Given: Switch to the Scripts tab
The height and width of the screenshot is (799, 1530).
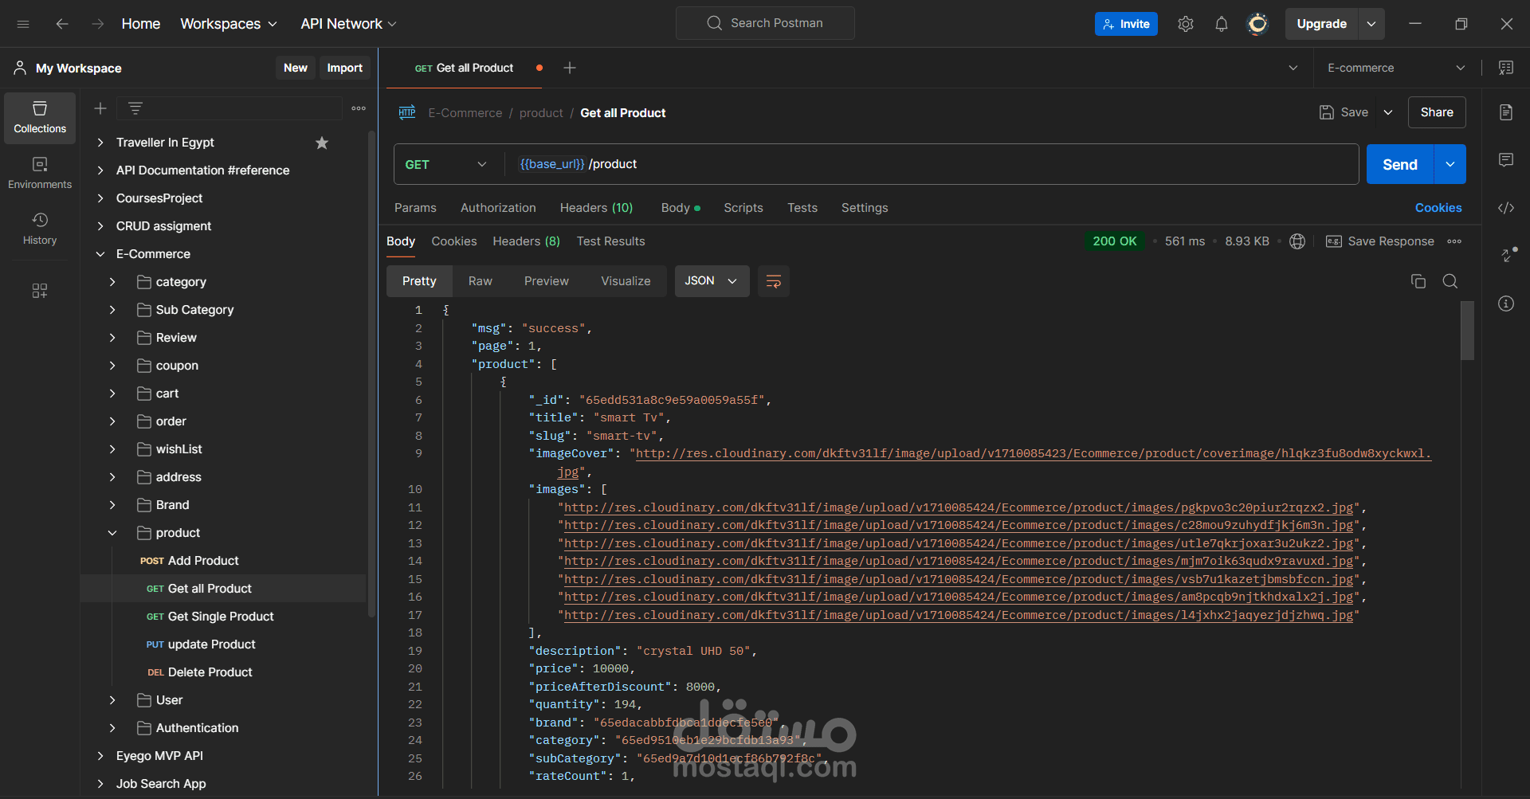Looking at the screenshot, I should (743, 208).
